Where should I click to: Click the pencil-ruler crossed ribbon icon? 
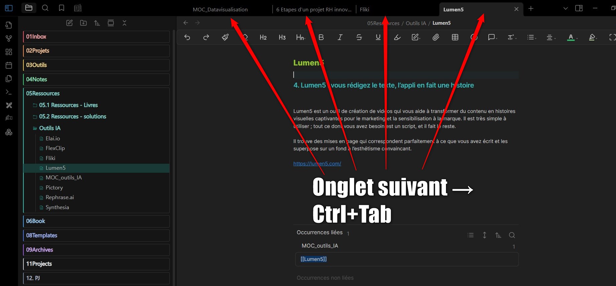point(9,105)
